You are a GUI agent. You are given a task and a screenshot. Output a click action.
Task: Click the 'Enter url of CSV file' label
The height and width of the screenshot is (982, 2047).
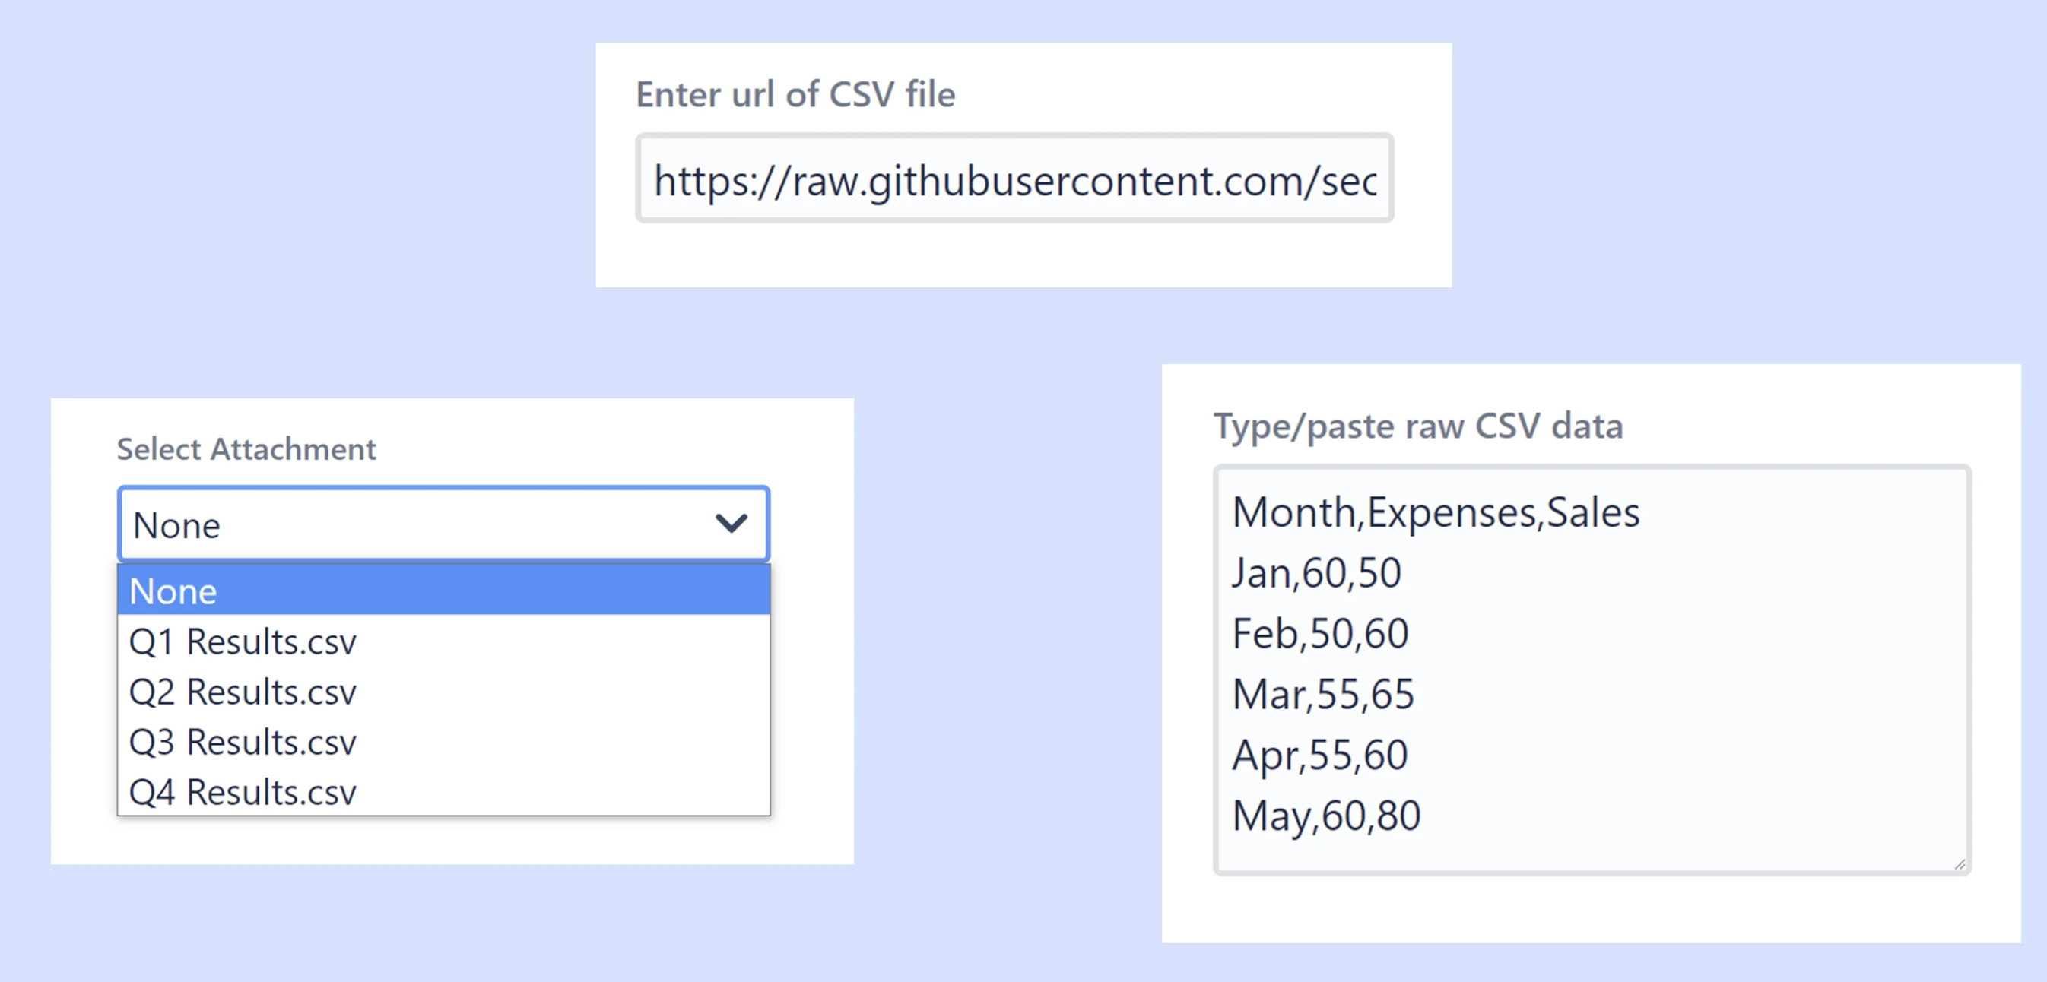tap(795, 94)
